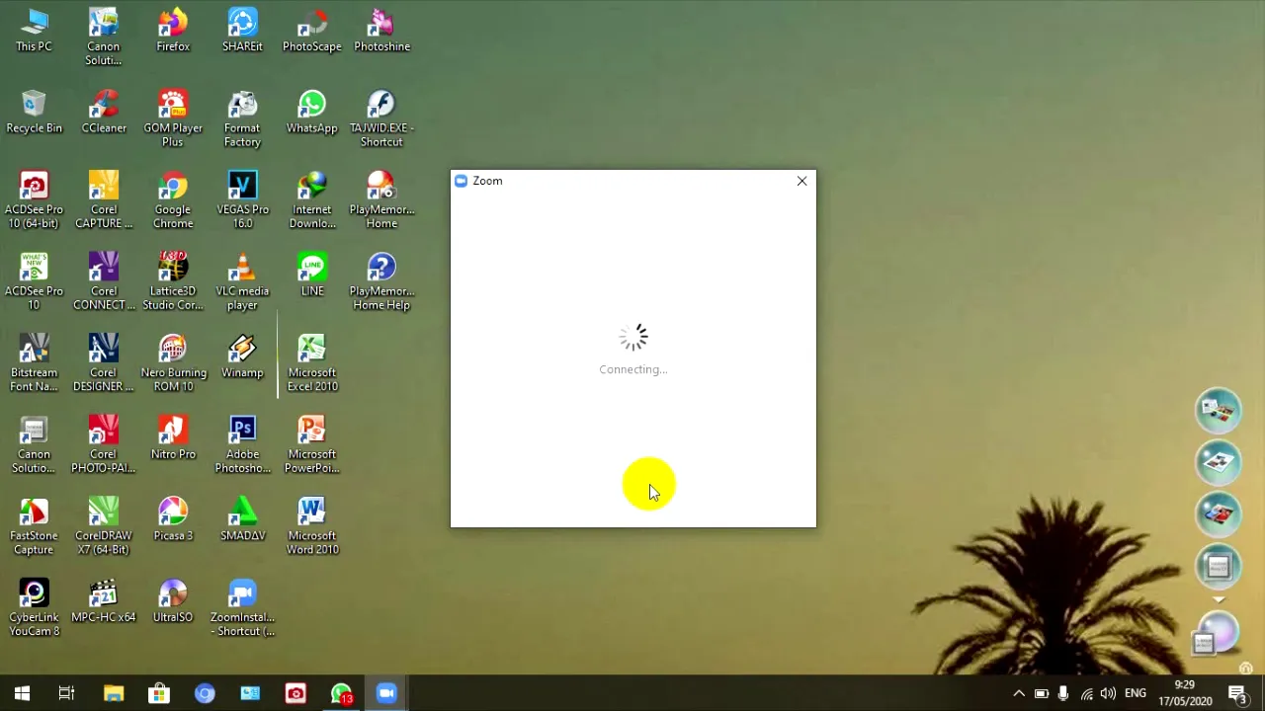The height and width of the screenshot is (711, 1265).
Task: Open CyberLink YouCam 8 shortcut
Action: pyautogui.click(x=34, y=608)
